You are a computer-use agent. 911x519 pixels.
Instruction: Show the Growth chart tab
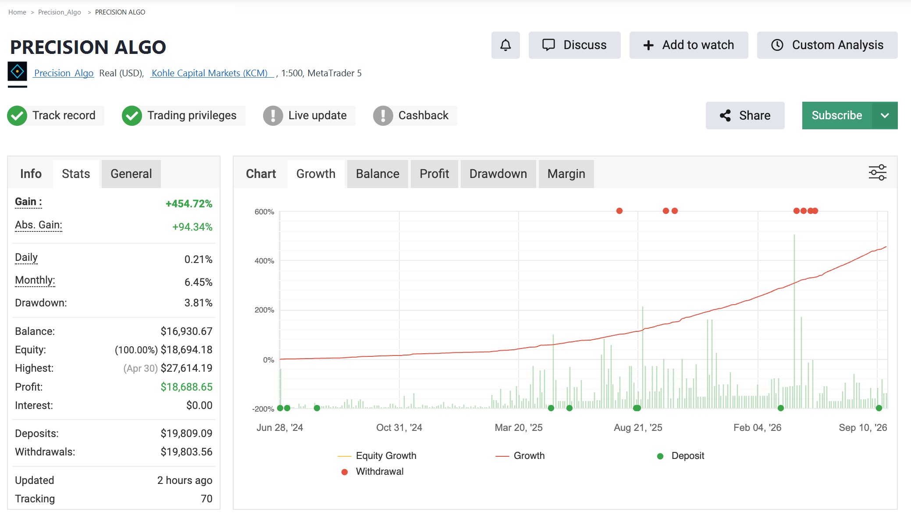(x=316, y=174)
